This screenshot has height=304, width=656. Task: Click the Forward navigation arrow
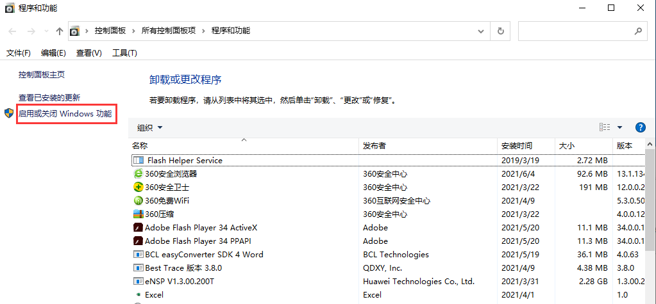[x=31, y=31]
